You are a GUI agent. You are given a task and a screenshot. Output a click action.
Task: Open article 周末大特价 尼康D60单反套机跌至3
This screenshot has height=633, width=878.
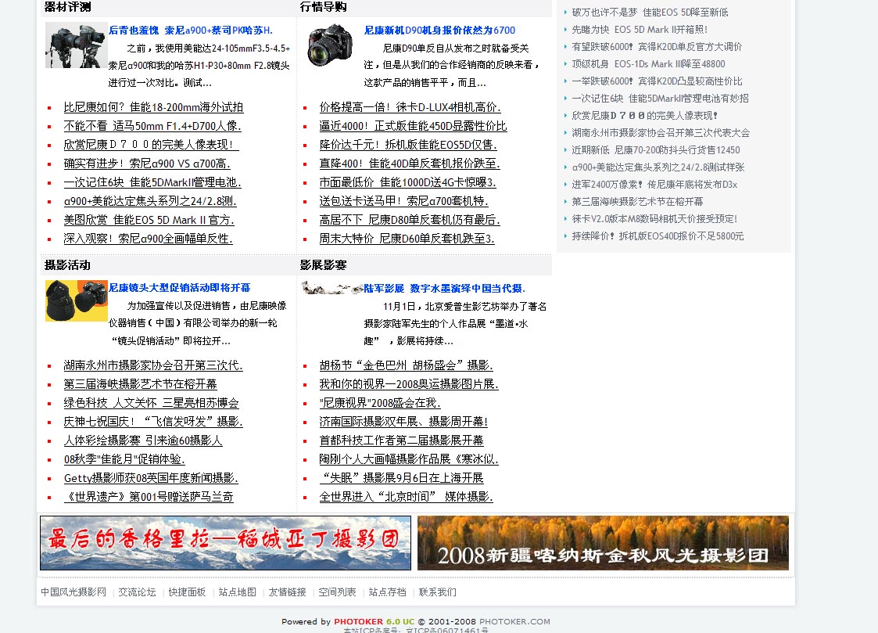click(x=407, y=239)
